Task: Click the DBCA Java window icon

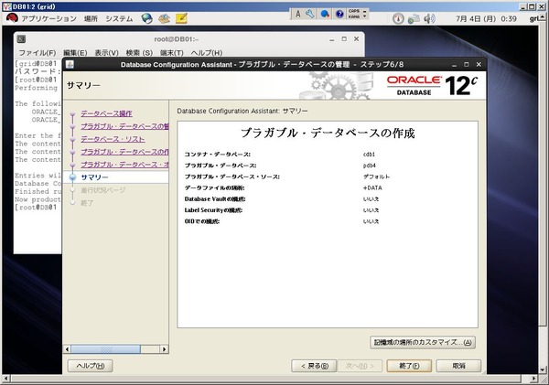Action: click(x=70, y=64)
